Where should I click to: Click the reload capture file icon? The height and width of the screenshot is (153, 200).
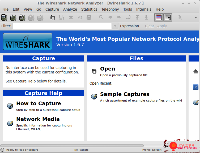coord(80,18)
